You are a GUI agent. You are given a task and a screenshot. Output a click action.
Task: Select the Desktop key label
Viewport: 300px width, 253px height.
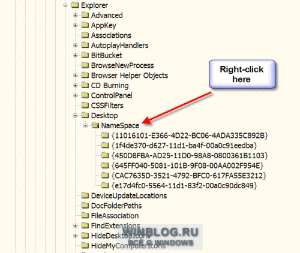tap(104, 116)
